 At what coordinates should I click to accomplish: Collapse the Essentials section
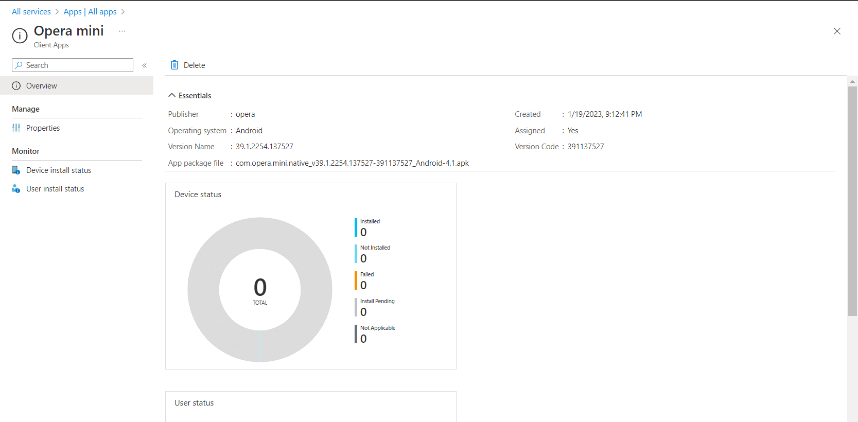tap(189, 95)
